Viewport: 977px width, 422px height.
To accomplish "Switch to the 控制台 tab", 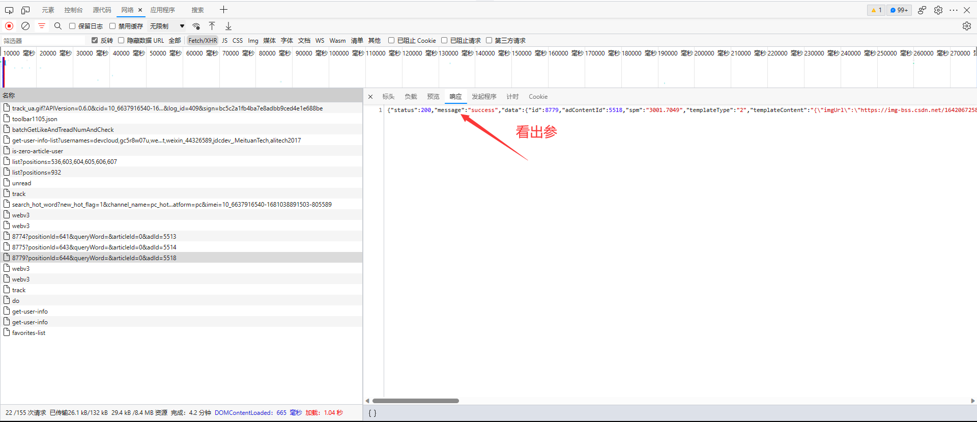I will [x=73, y=10].
